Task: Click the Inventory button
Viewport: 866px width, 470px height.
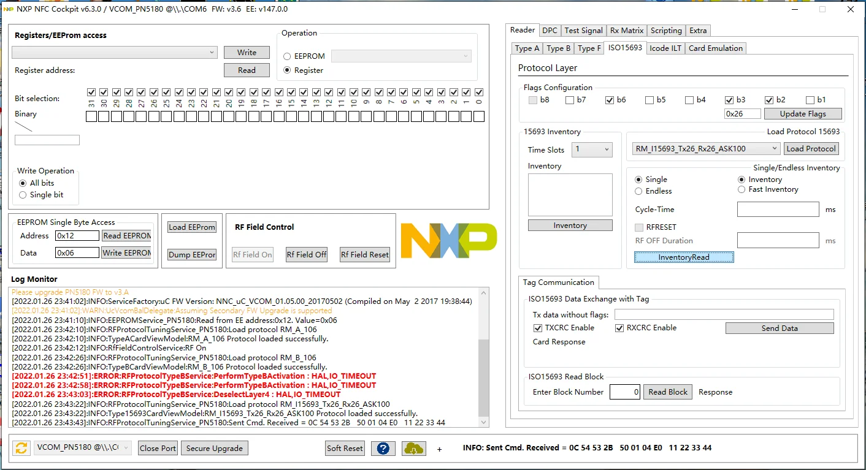Action: click(570, 226)
